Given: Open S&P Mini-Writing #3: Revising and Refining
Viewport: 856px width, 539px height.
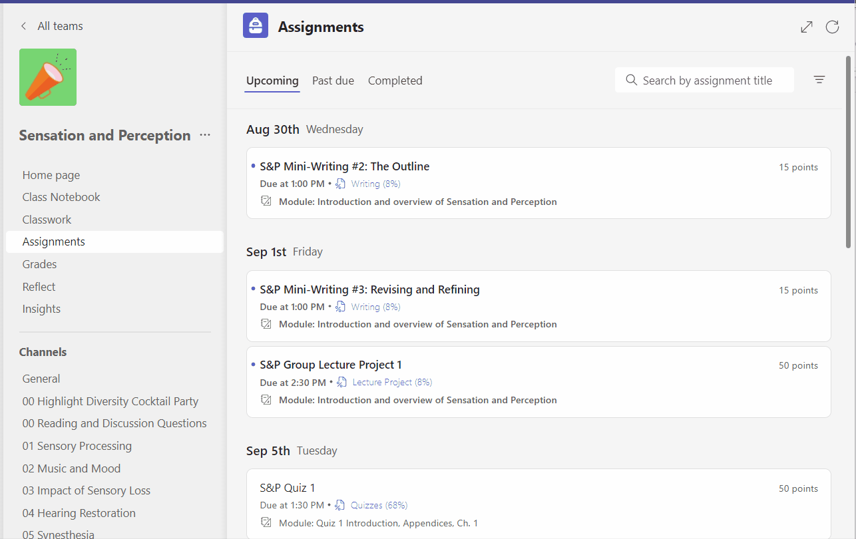Looking at the screenshot, I should point(369,289).
